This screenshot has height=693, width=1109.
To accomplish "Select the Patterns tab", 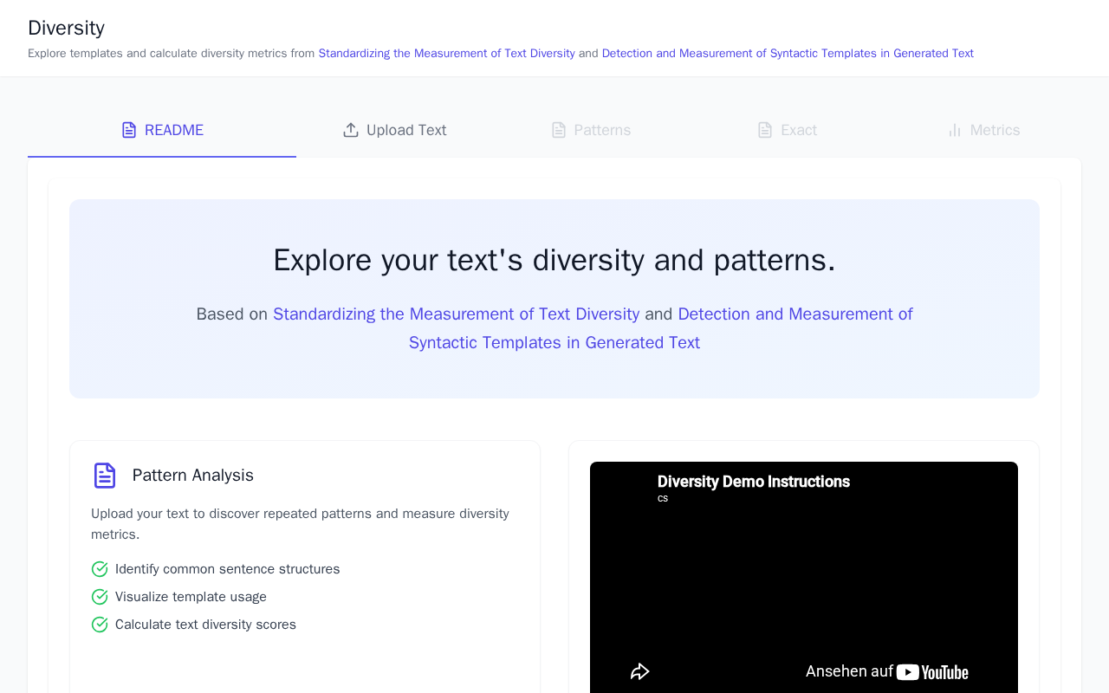I will point(591,130).
